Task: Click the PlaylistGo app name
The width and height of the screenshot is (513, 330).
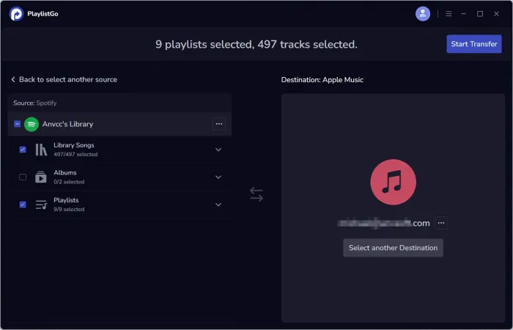Action: [x=43, y=14]
